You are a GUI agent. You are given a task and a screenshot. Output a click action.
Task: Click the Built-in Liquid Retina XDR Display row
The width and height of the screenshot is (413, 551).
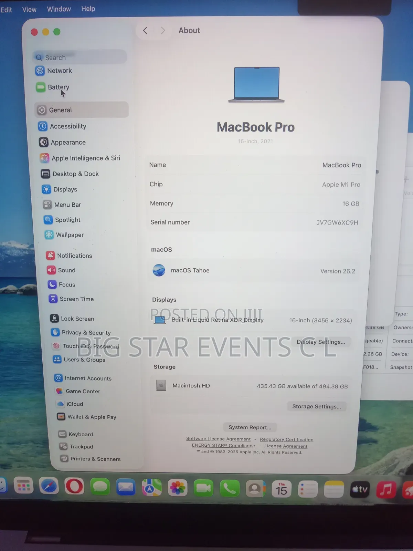coord(253,320)
